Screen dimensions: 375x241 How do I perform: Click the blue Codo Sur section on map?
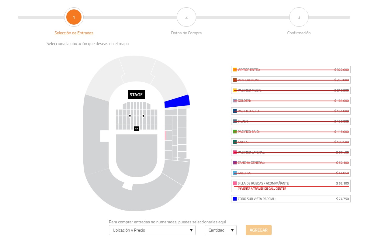[x=177, y=101]
